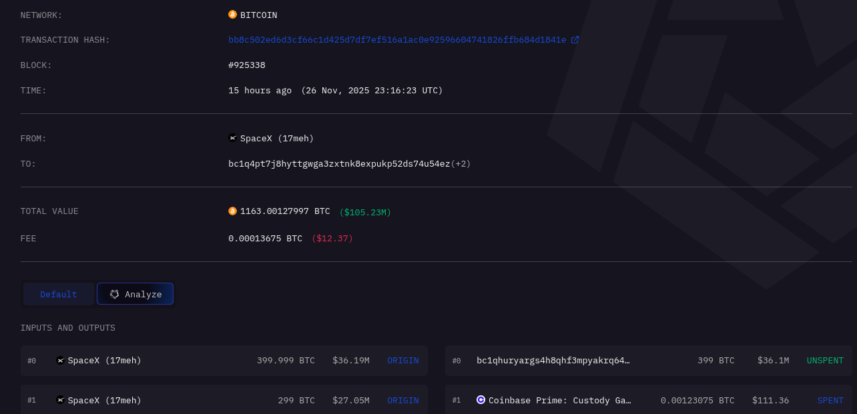The width and height of the screenshot is (857, 414).
Task: Open external link icon beside transaction hash
Action: pyautogui.click(x=575, y=40)
